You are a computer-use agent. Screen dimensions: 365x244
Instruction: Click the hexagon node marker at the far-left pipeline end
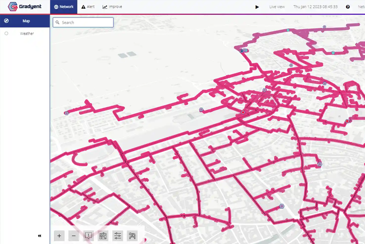click(67, 113)
